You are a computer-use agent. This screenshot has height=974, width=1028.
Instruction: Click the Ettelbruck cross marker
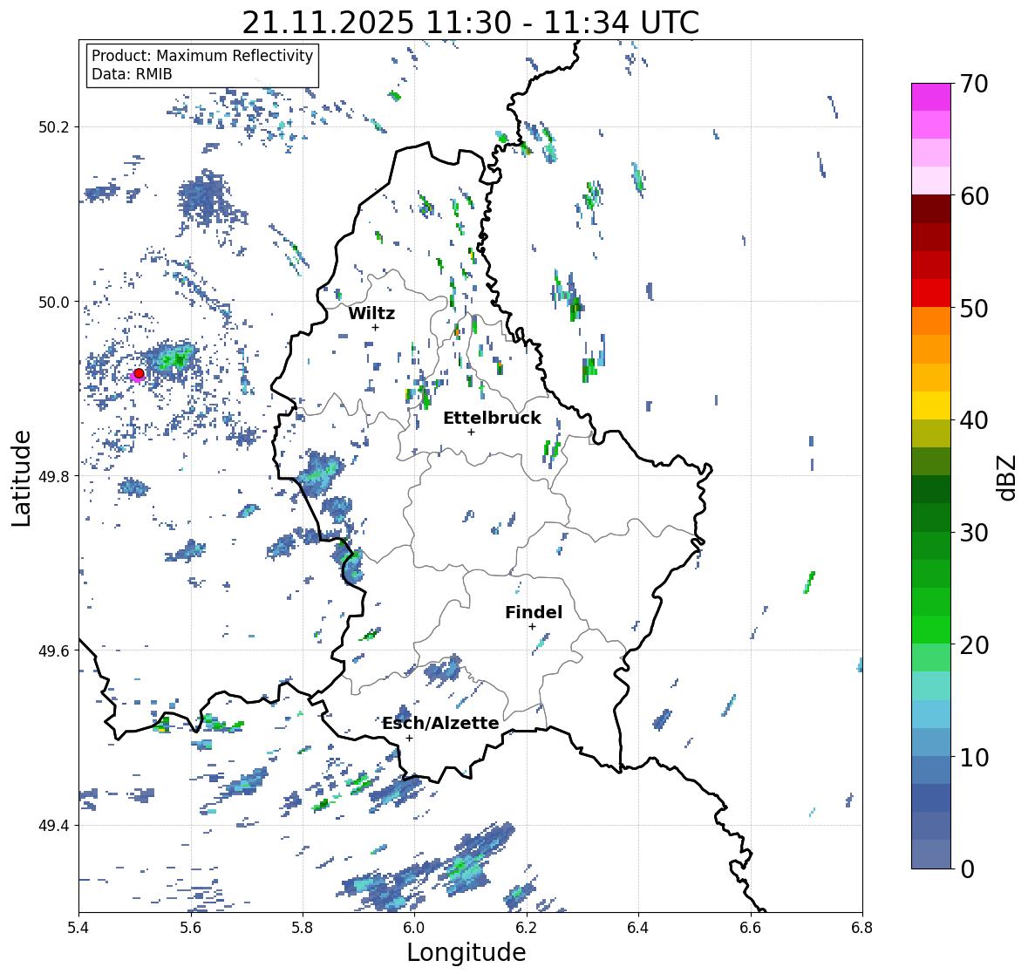tap(471, 432)
